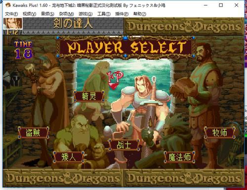Select the 牧师 cleric character label

[x=220, y=133]
